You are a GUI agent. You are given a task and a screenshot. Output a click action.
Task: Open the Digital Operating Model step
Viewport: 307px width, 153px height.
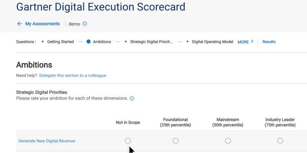click(x=212, y=42)
